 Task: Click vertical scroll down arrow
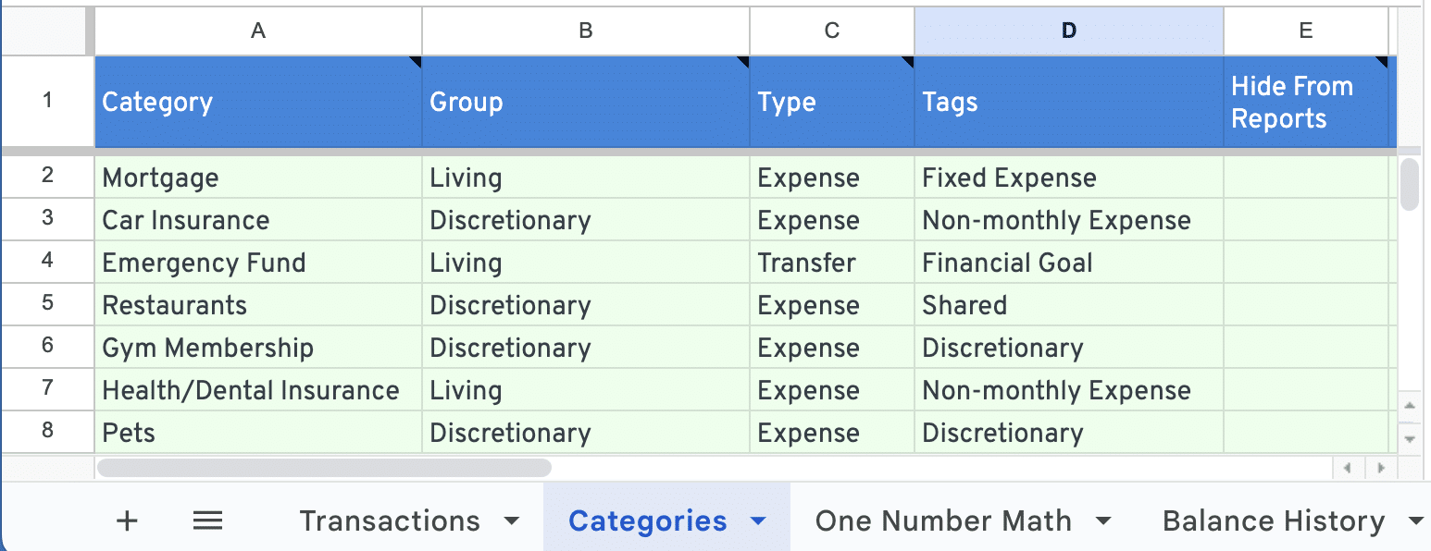click(1410, 438)
